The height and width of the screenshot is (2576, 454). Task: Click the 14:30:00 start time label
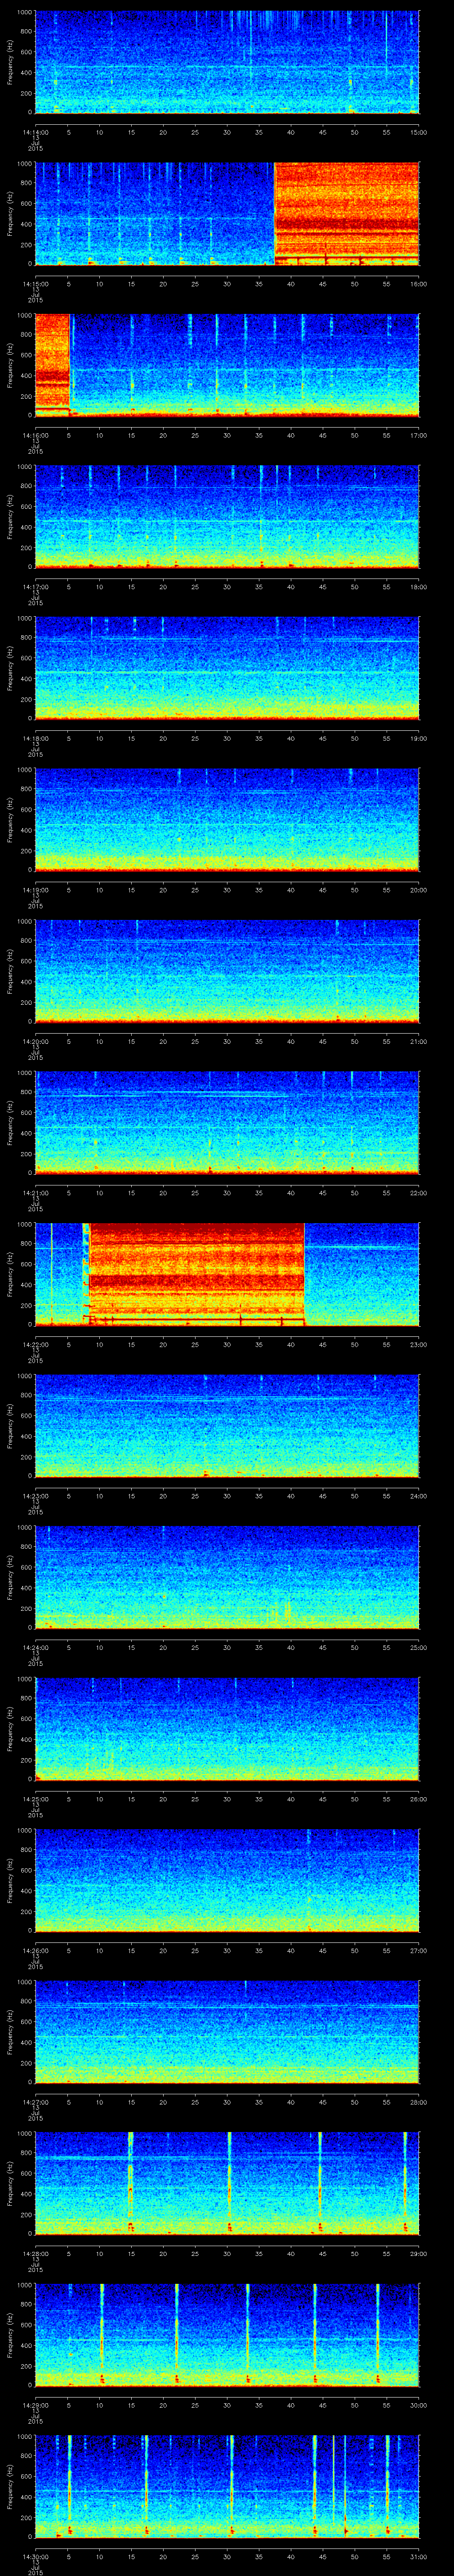point(35,2556)
